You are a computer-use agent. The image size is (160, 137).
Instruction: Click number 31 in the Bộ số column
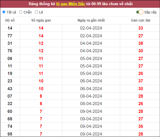point(10,43)
